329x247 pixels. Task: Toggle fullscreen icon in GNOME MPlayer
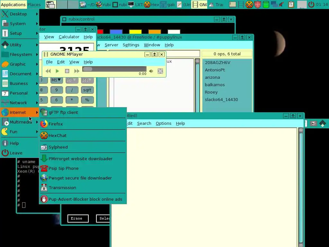click(x=160, y=71)
